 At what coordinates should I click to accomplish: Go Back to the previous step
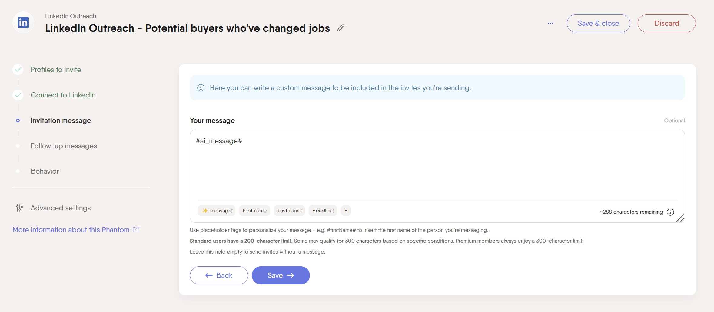[x=219, y=275]
